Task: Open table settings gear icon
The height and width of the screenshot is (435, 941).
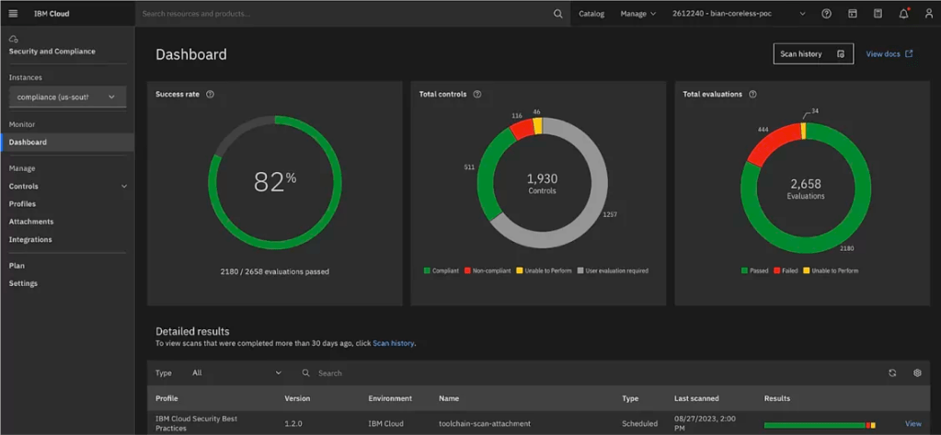Action: [917, 373]
